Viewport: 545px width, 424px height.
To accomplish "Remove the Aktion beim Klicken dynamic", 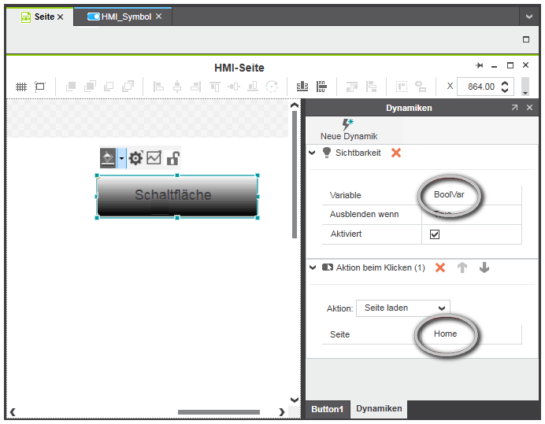I will 440,267.
